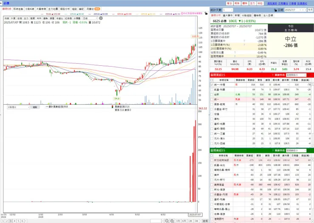Check the 台新 broker row checkbox
Image resolution: width=314 pixels, height=223 pixels.
(212, 95)
